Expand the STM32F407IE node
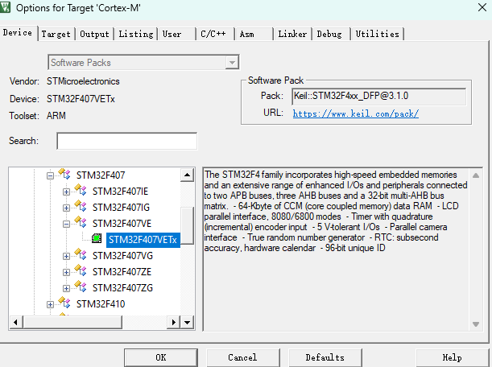The height and width of the screenshot is (367, 492). pyautogui.click(x=66, y=192)
